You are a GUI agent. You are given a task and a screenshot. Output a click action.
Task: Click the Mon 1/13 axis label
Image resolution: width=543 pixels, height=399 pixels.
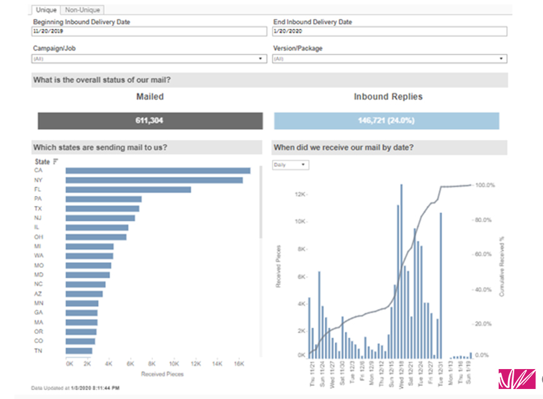tap(451, 373)
